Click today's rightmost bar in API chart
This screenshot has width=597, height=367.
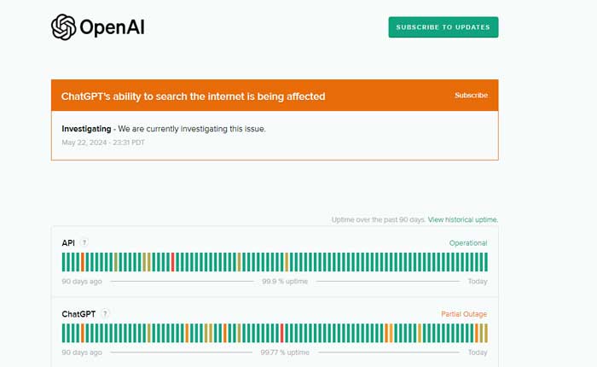tap(485, 261)
